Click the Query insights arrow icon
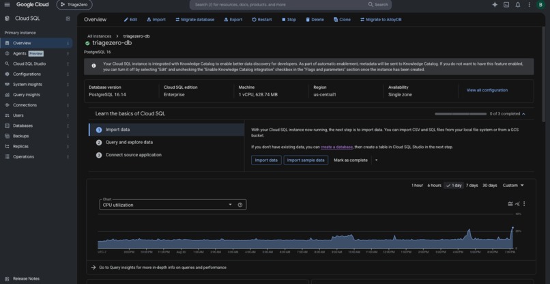Viewport: 550px width, 284px height. click(93, 268)
